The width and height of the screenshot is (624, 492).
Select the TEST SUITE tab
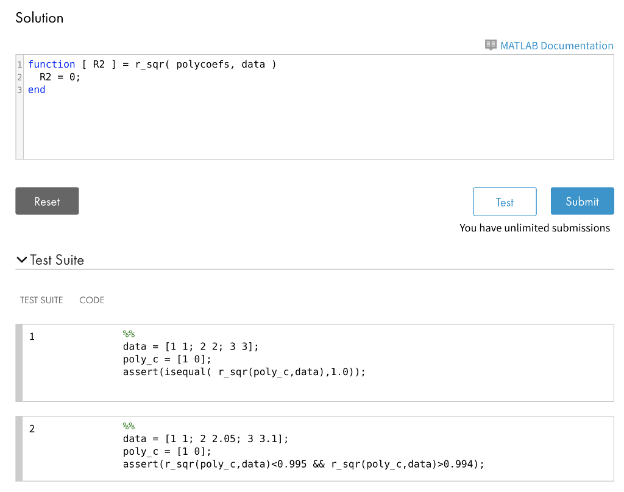(41, 300)
